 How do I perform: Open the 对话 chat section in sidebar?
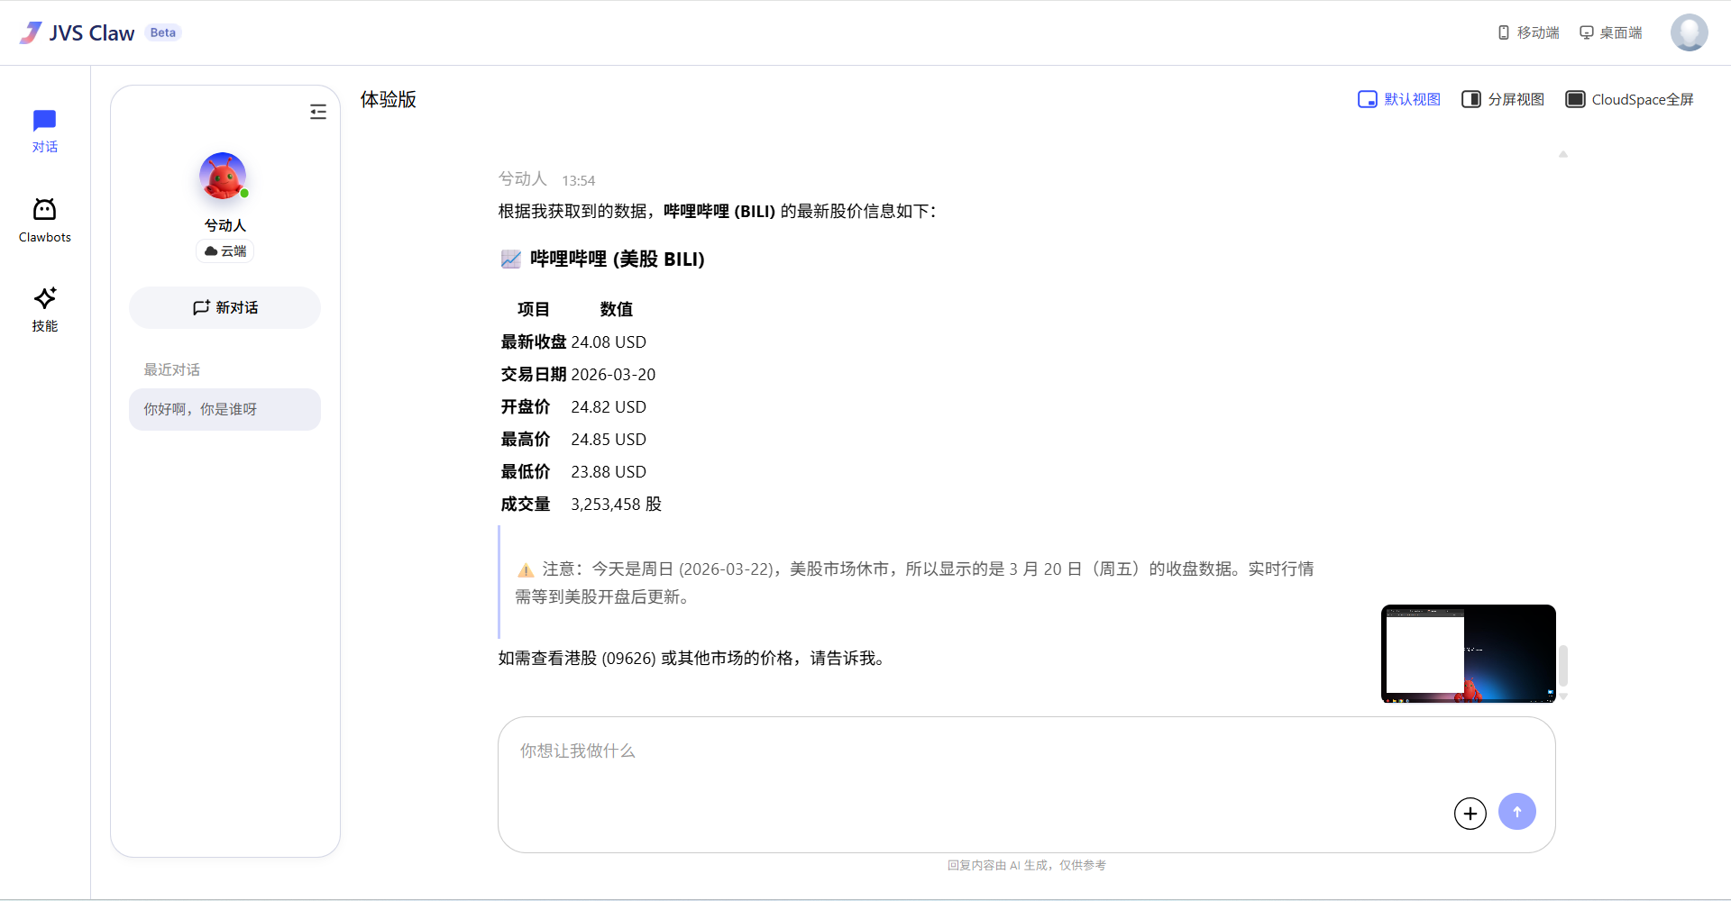44,129
